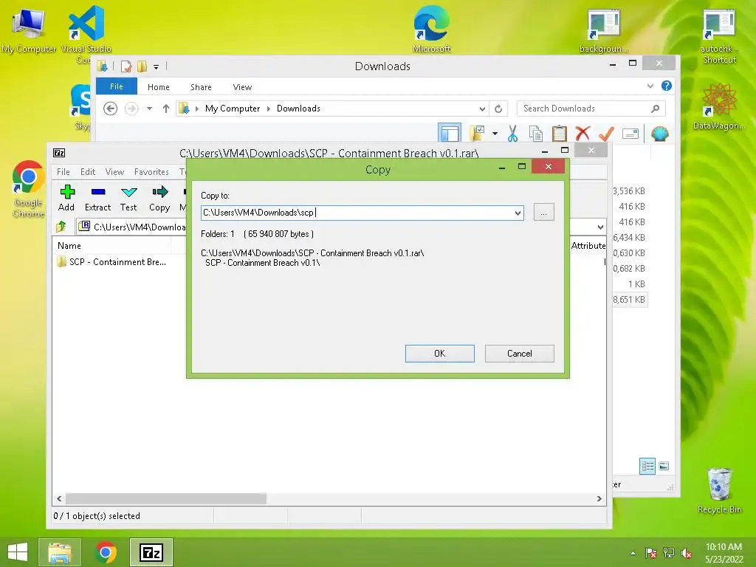The width and height of the screenshot is (756, 567).
Task: Click the Rename icon in Explorer toolbar
Action: click(630, 133)
